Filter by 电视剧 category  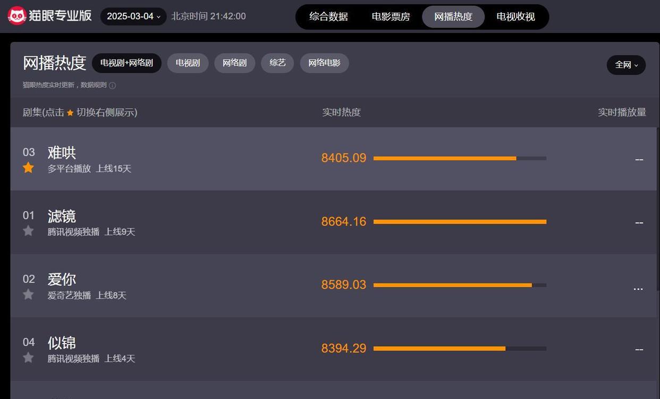(x=188, y=63)
